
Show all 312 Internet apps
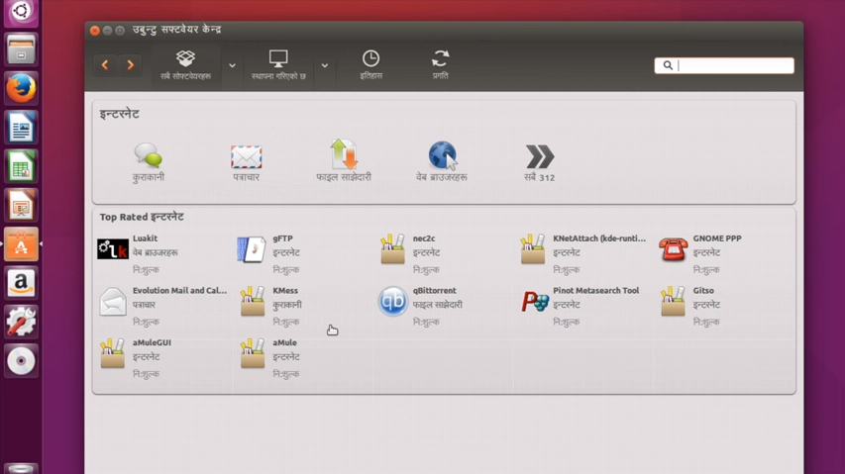coord(540,163)
